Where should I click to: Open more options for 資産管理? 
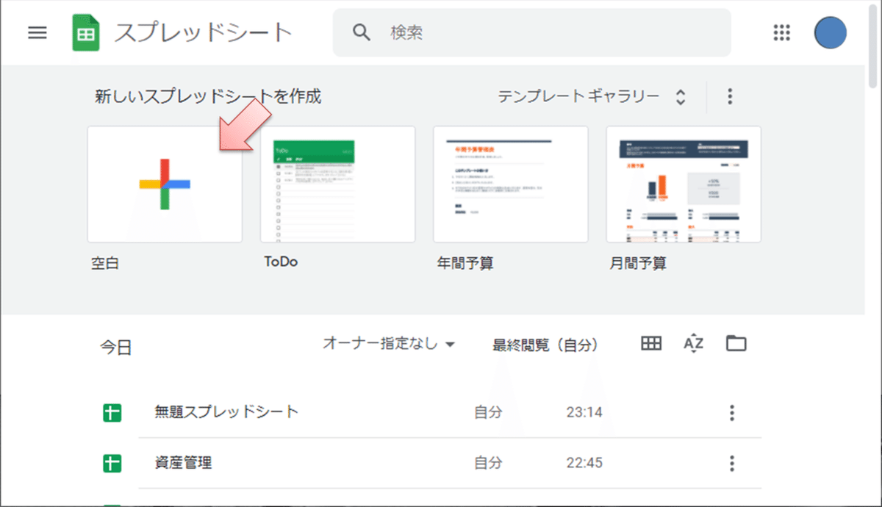[731, 464]
